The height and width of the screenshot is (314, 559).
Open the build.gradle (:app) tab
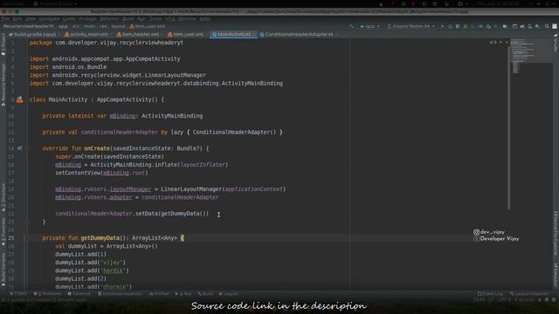(33, 34)
